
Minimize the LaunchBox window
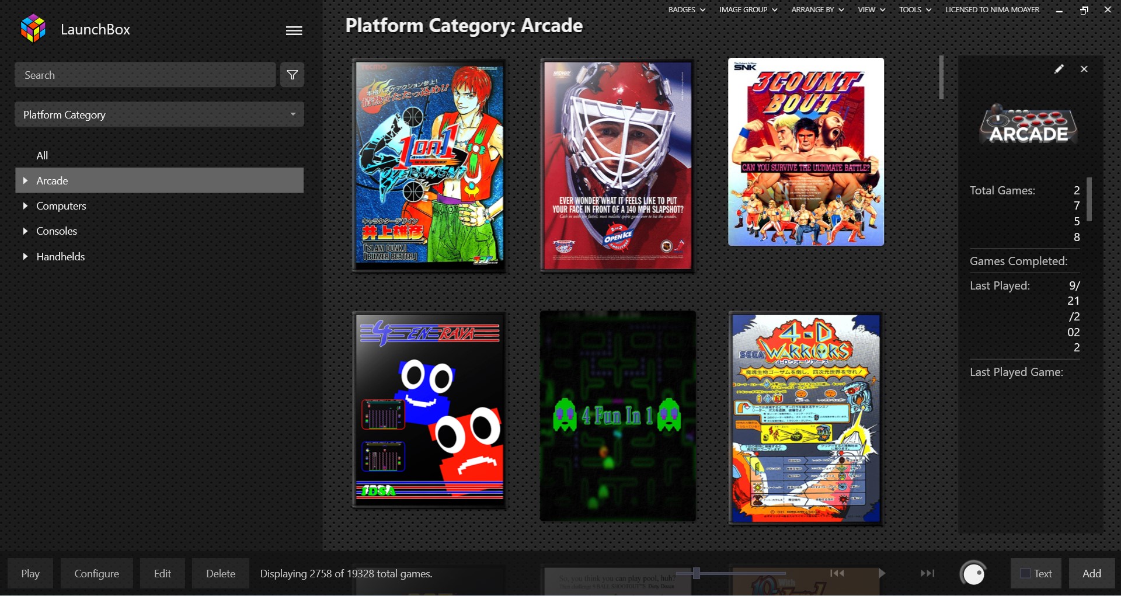1059,10
